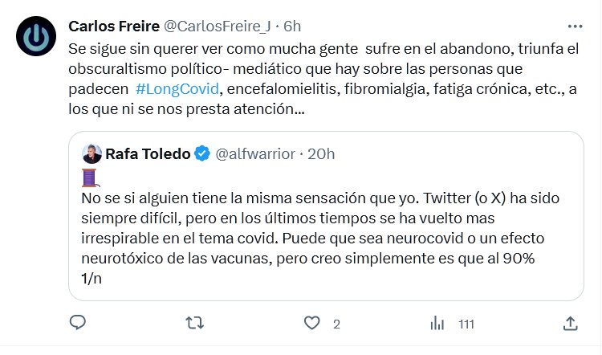Click the 111 views count
The height and width of the screenshot is (355, 602).
coord(466,324)
